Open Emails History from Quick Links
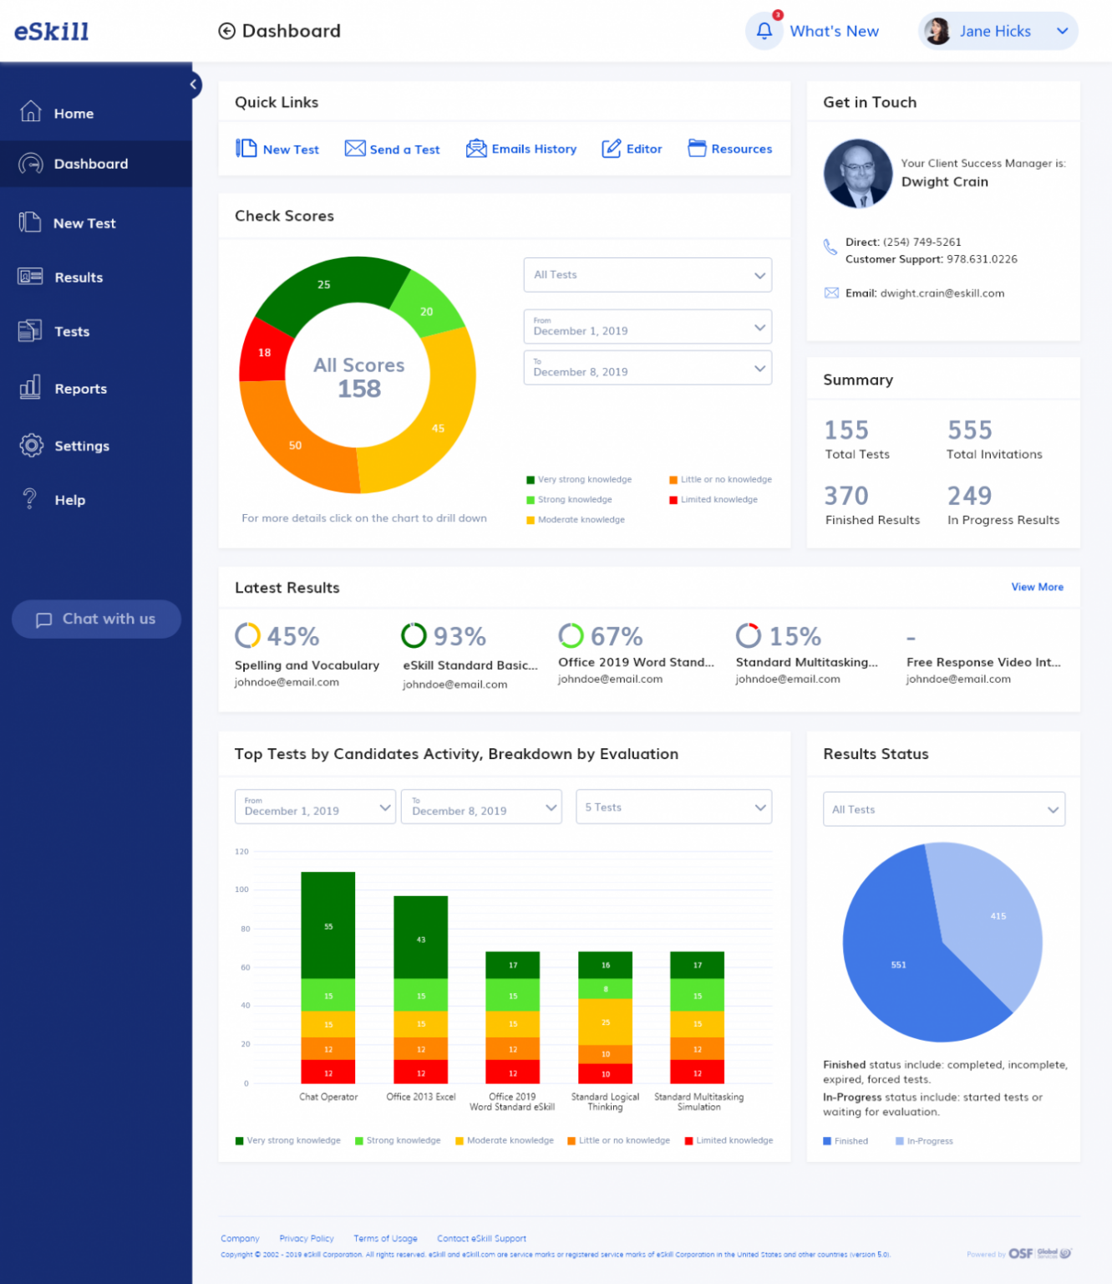 point(476,148)
